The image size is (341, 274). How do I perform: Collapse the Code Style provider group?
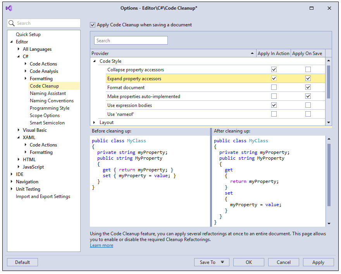tap(93, 61)
